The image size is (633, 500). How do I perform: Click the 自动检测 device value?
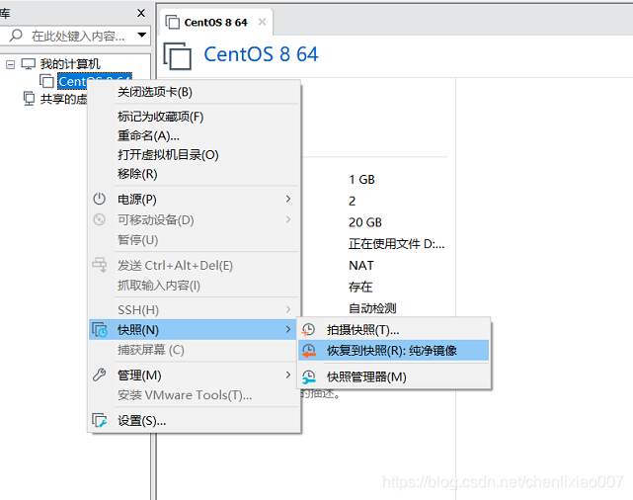pos(372,308)
